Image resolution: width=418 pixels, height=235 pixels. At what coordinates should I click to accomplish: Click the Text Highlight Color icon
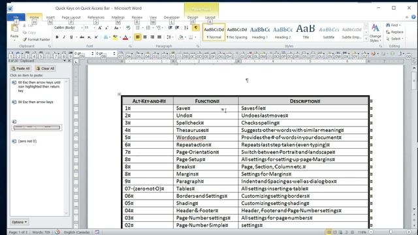pos(115,37)
